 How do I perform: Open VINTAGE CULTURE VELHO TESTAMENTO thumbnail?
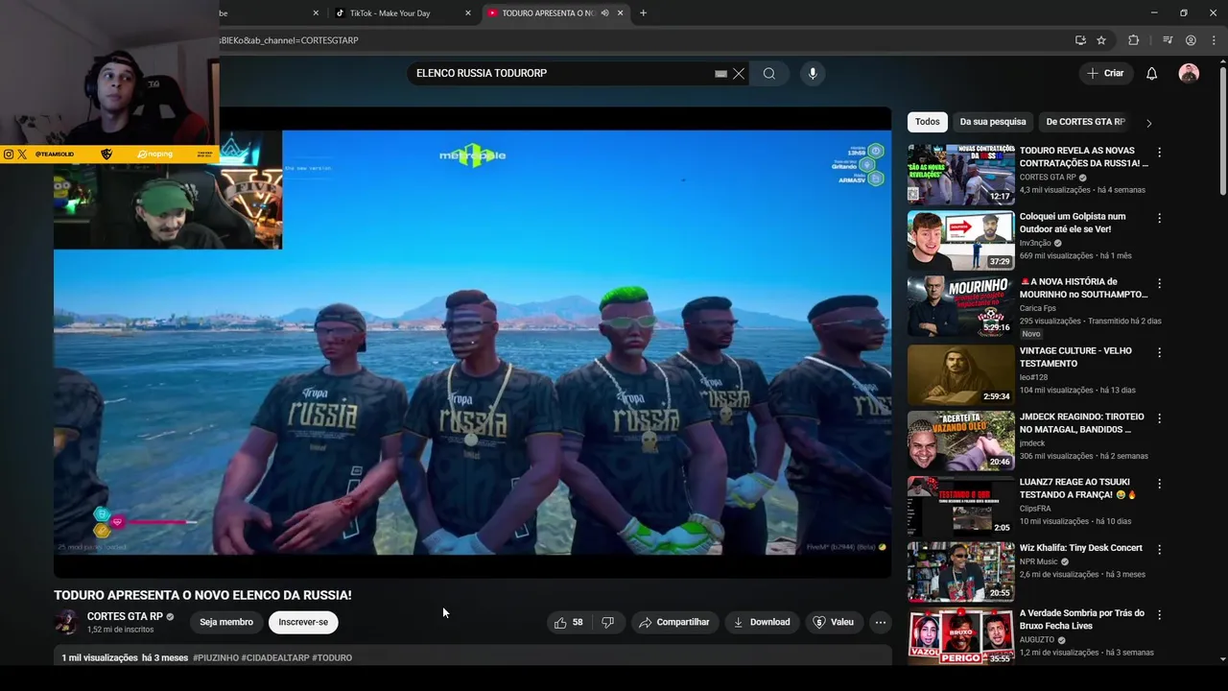click(x=960, y=374)
